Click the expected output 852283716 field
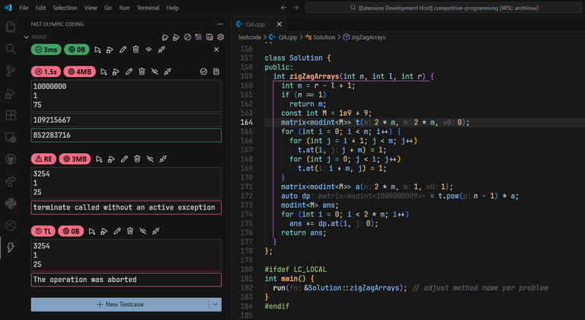This screenshot has width=585, height=320. [126, 135]
